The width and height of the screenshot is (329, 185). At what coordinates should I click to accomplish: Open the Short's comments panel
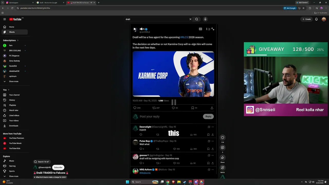[223, 148]
